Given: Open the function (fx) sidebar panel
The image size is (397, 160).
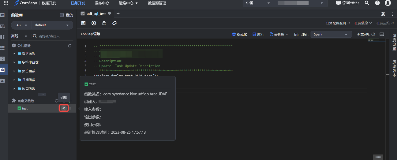Looking at the screenshot, I should click(x=2, y=70).
